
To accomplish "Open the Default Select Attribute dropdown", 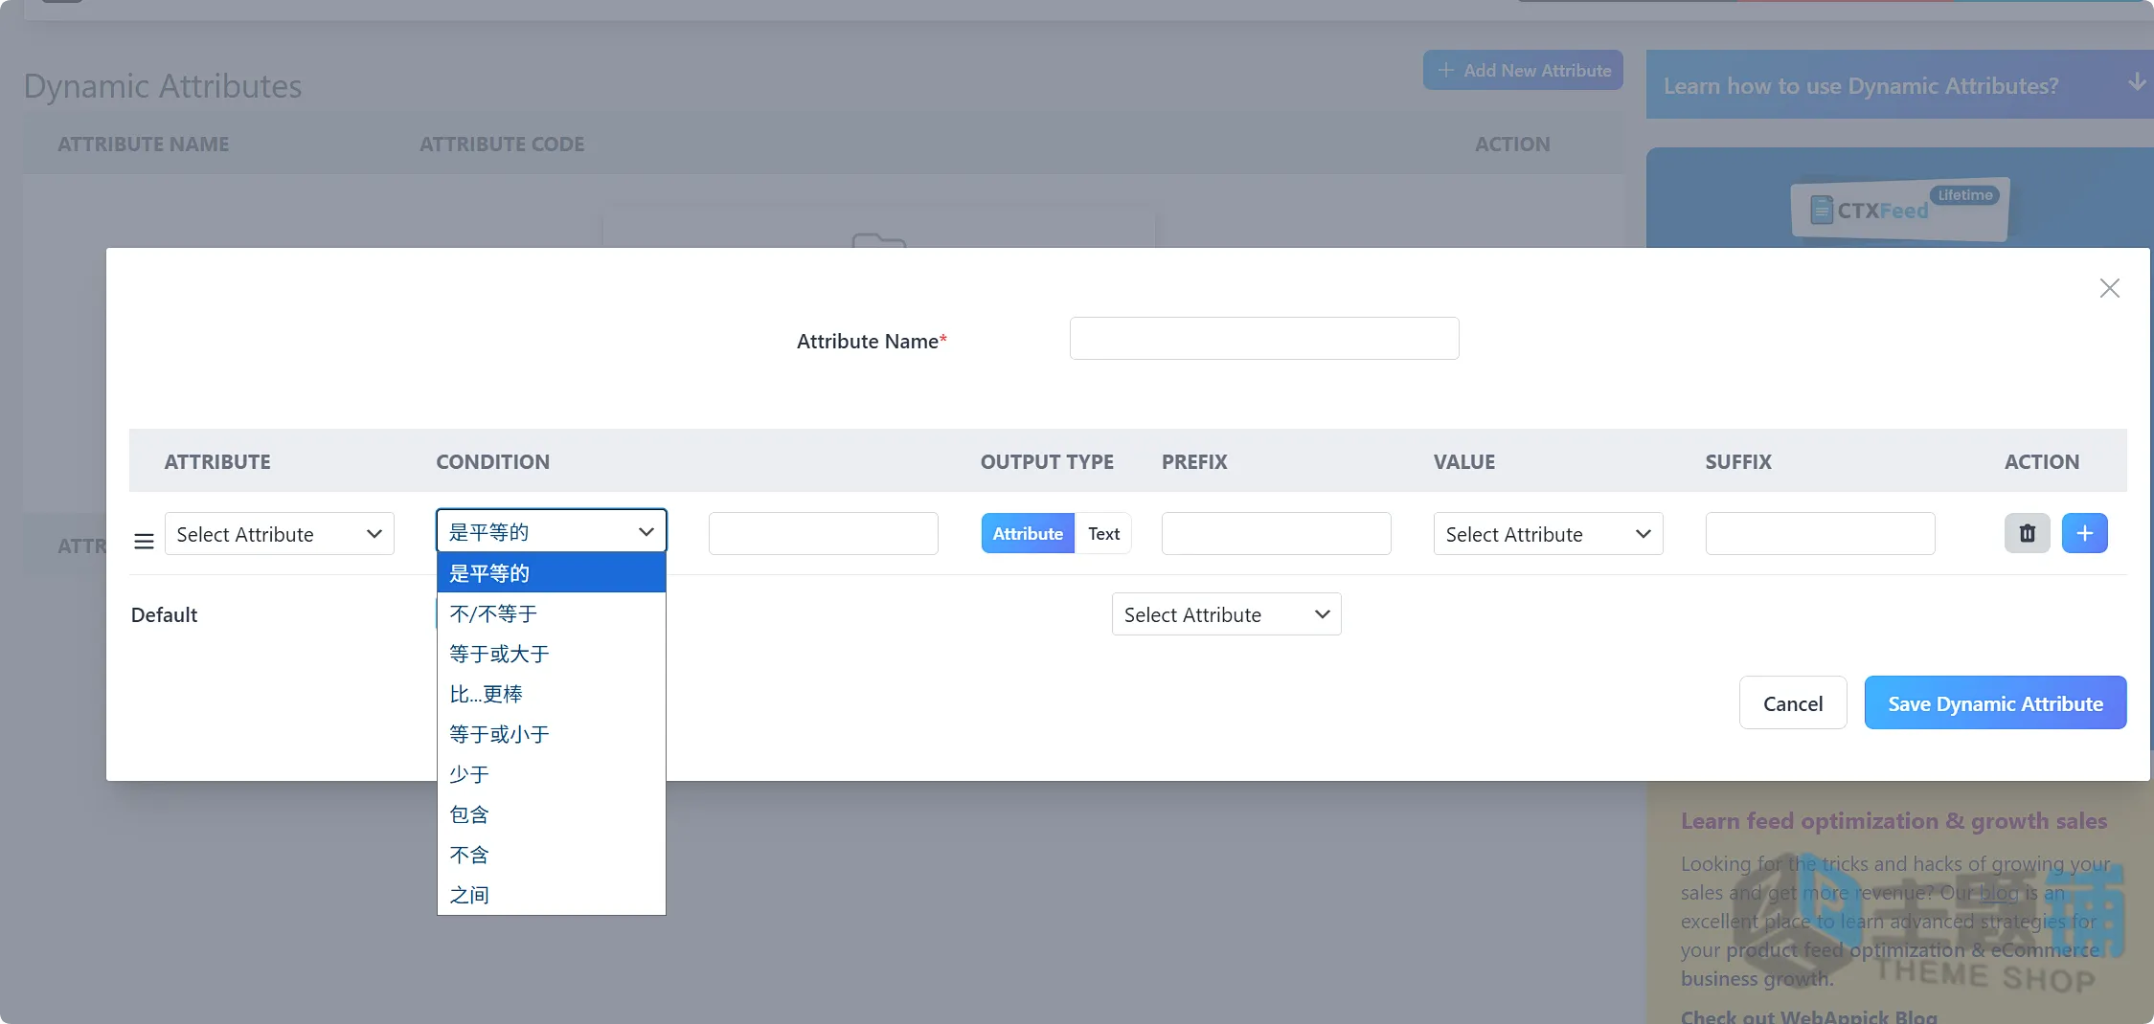I will tap(1226, 614).
